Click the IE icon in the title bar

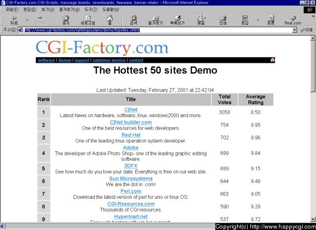3,2
